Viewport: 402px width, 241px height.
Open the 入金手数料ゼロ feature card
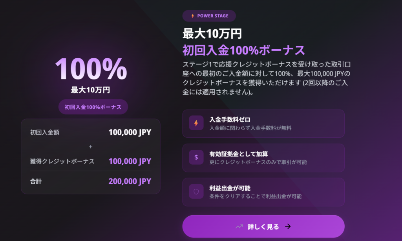point(263,124)
